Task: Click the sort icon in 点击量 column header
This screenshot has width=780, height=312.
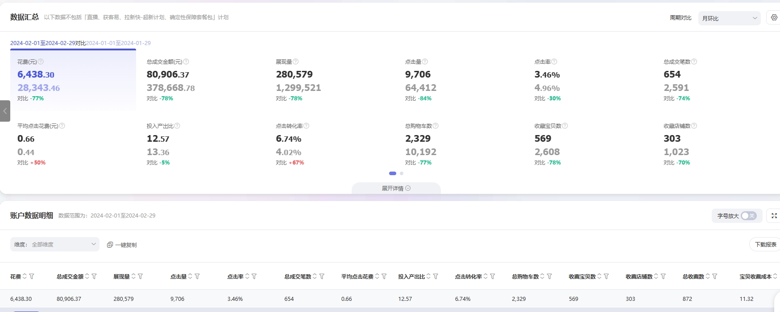Action: point(190,277)
